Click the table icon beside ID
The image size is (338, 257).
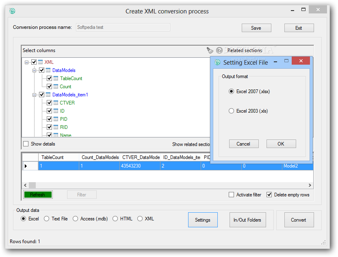(56, 111)
